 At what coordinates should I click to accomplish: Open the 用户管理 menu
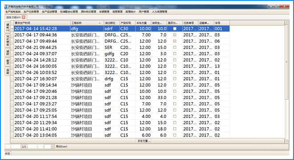coord(143,12)
